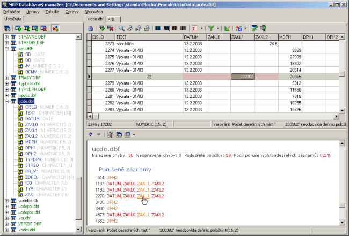The image size is (349, 236).
Task: Open the Tabulka menu
Action: tap(53, 11)
